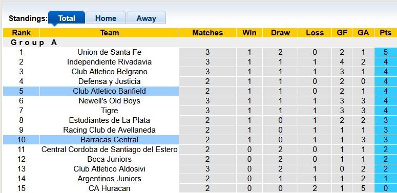The height and width of the screenshot is (193, 397).
Task: Click Club Atletico Belgrano in the table
Action: (110, 72)
